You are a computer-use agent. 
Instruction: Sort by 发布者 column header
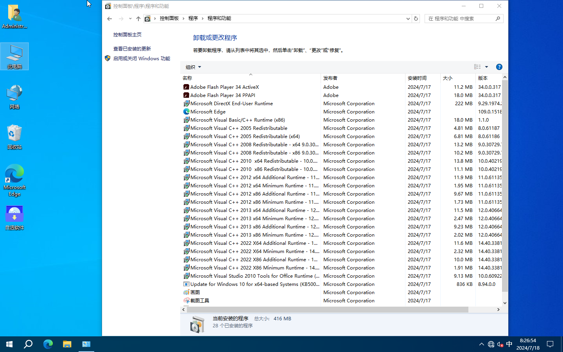tap(363, 78)
